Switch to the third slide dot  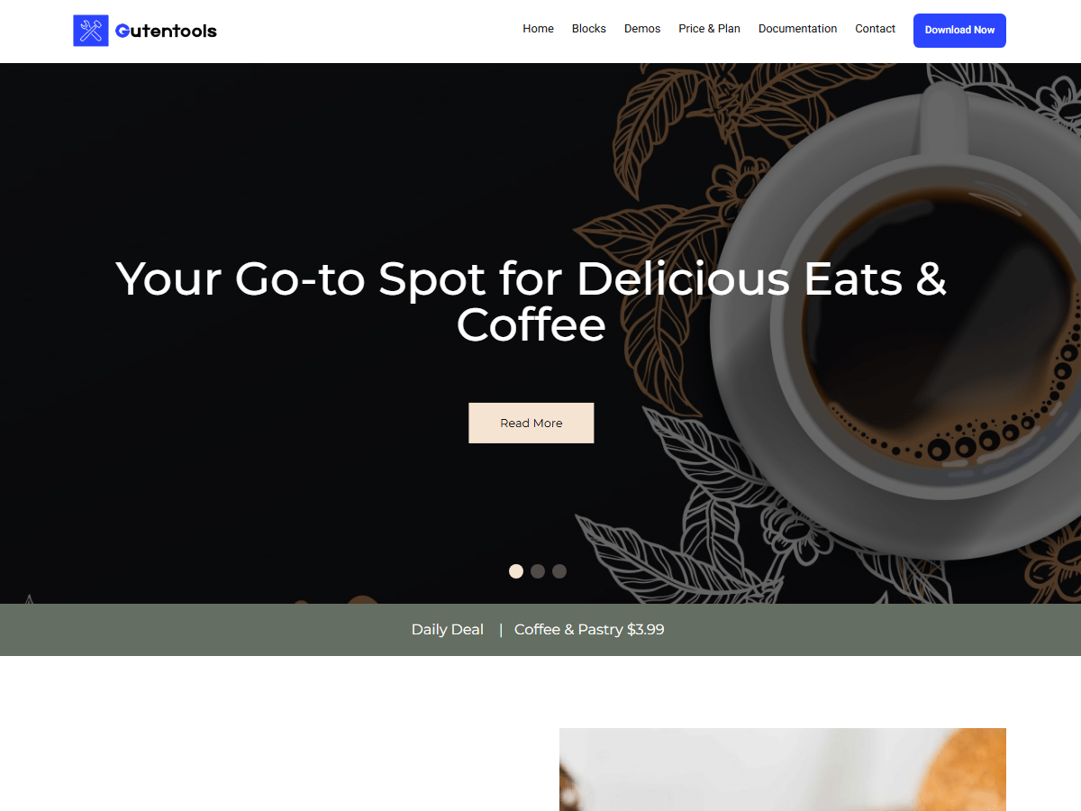point(559,571)
